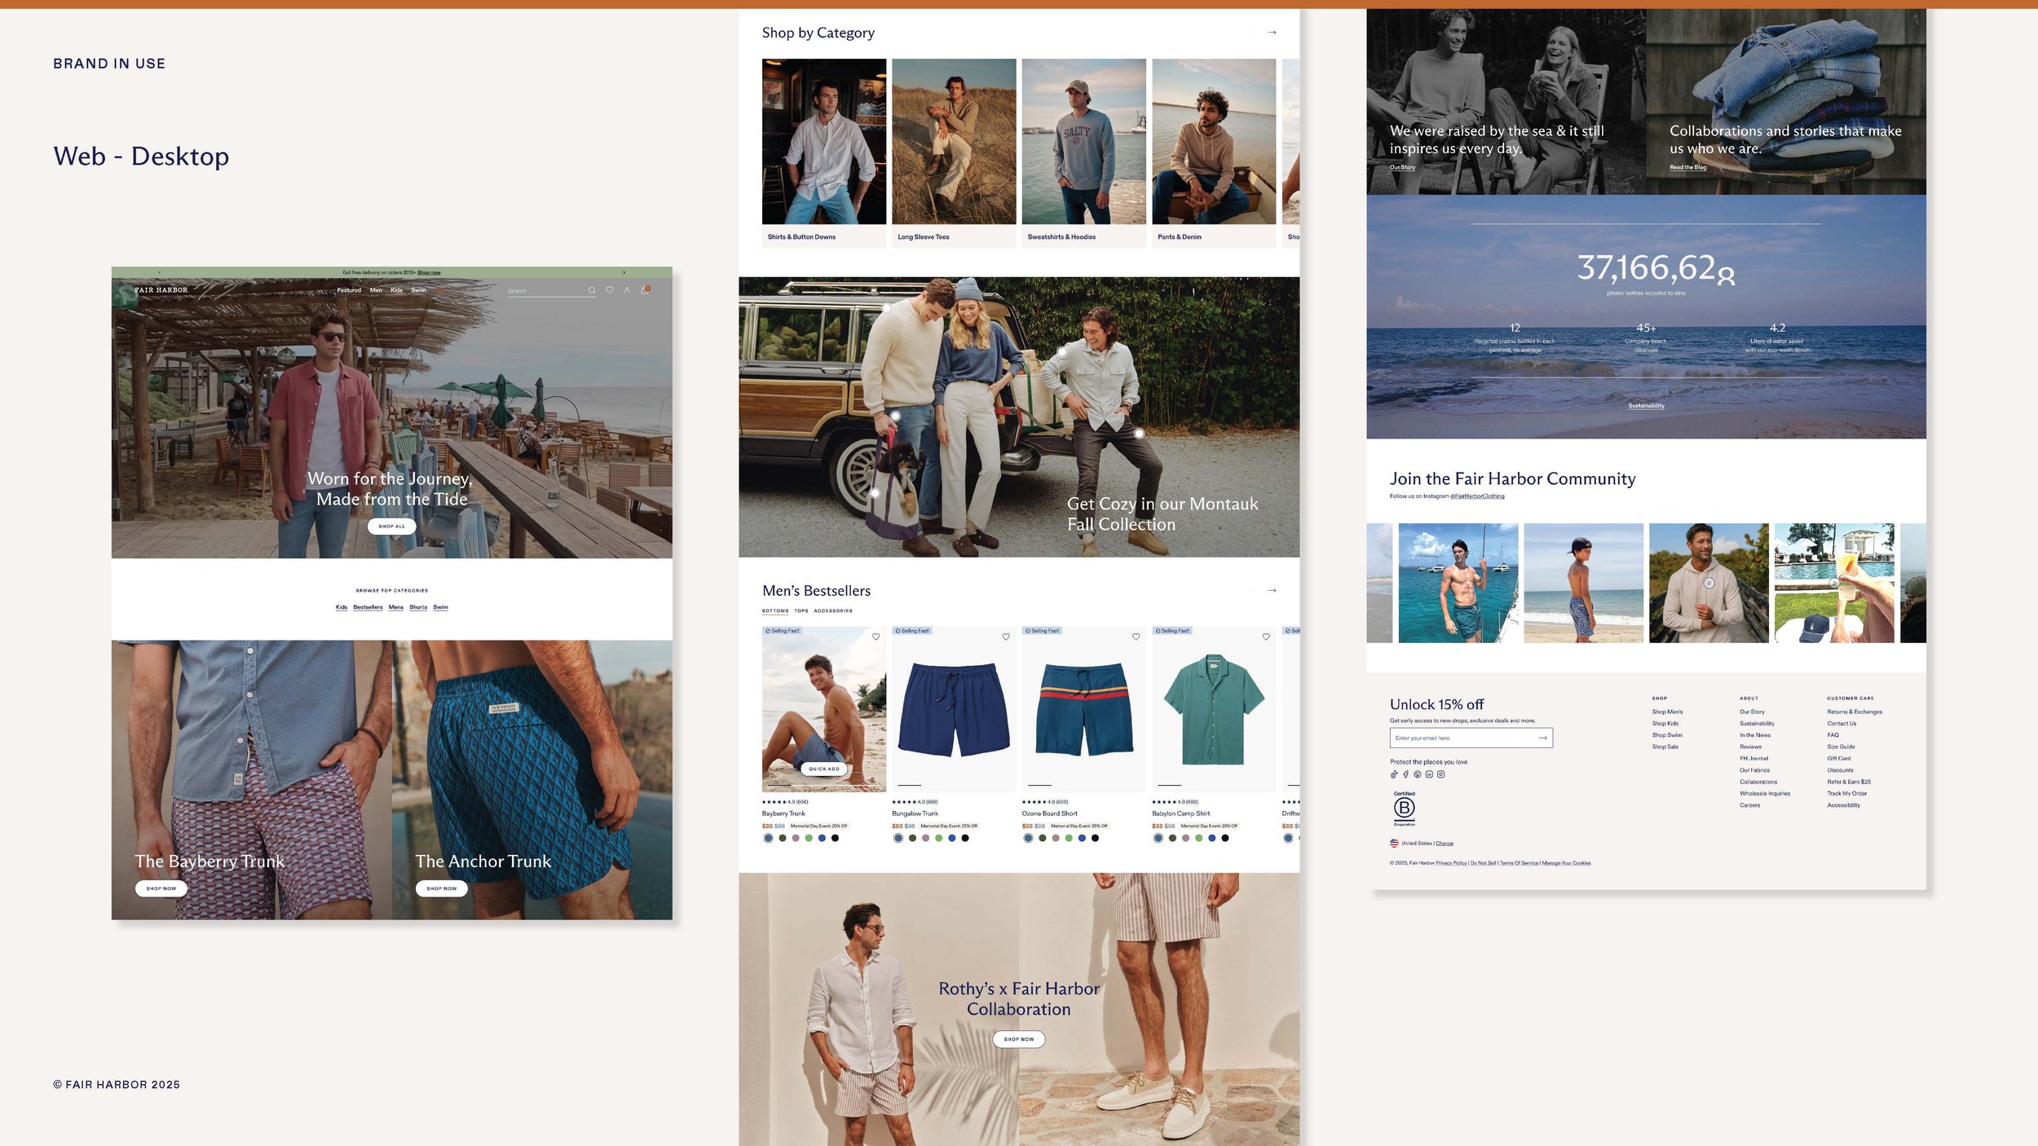
Task: Click the Shorts link under Browse Top Categories
Action: pyautogui.click(x=418, y=607)
